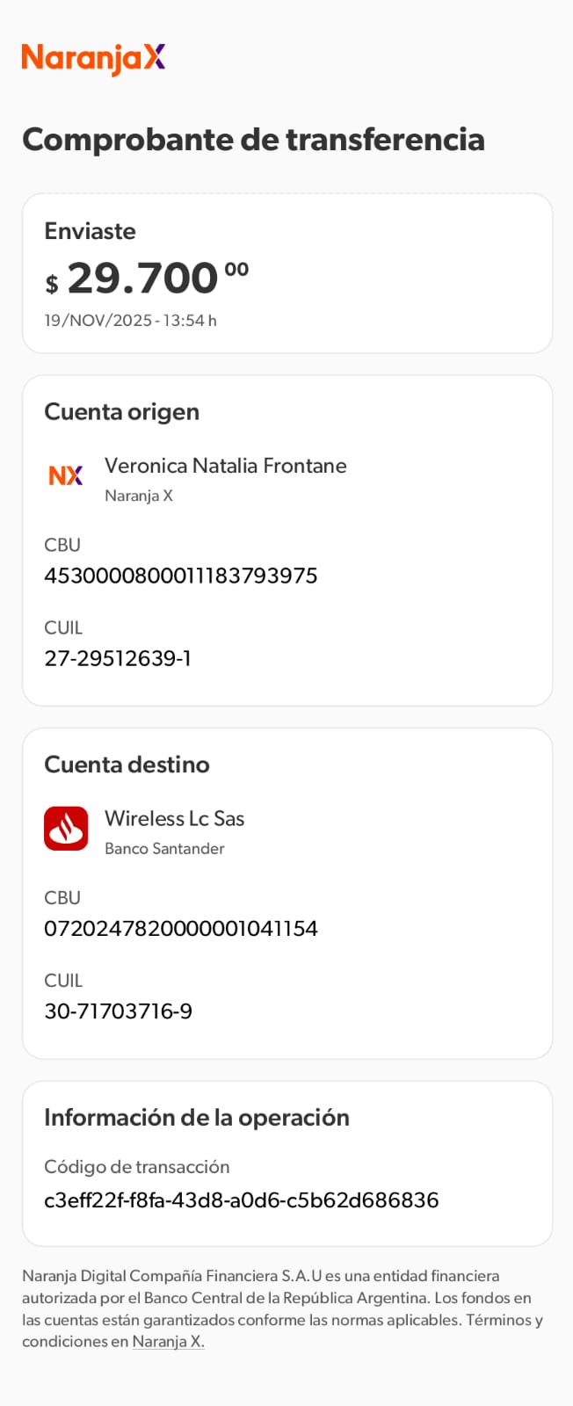Screen dimensions: 573x1406
Task: Click the NX origin account icon
Action: [x=66, y=475]
